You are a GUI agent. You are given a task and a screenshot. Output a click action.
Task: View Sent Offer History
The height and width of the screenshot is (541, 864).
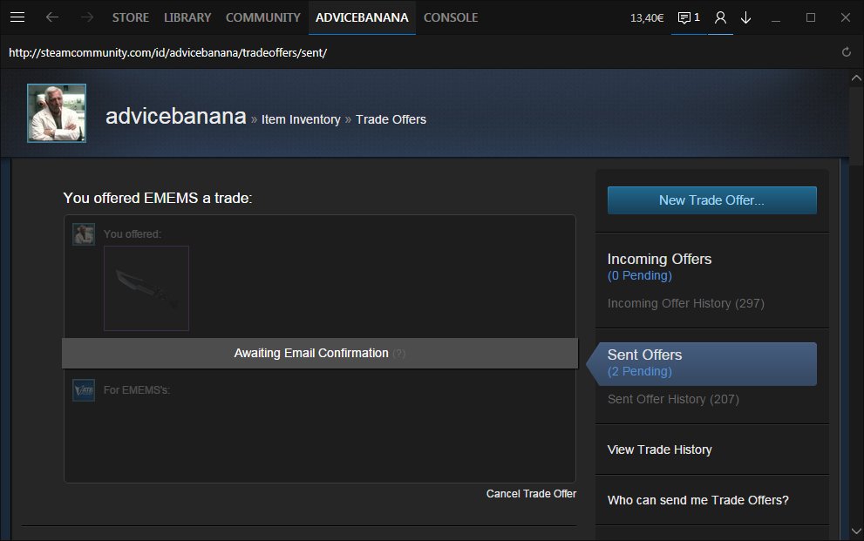point(672,399)
